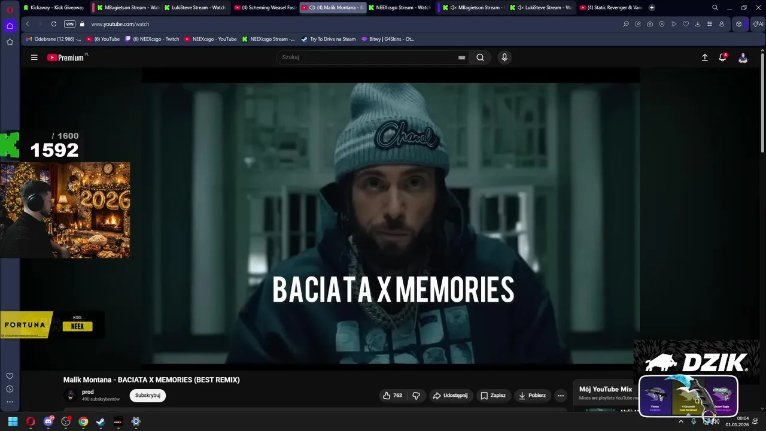Screen dimensions: 766x431
Task: Open the NEEXcsgo - Twitch bookmark
Action: pos(152,39)
